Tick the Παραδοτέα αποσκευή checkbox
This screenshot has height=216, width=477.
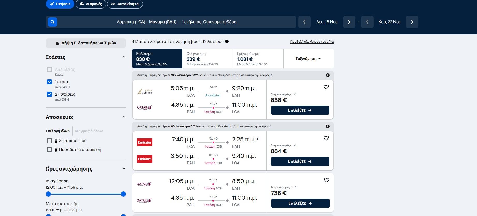[49, 150]
